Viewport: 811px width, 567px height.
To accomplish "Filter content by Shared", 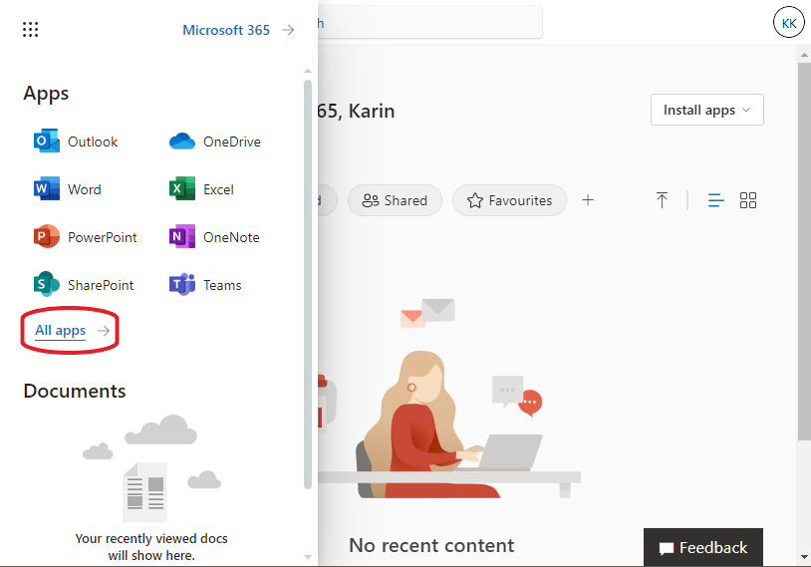I will coord(396,200).
